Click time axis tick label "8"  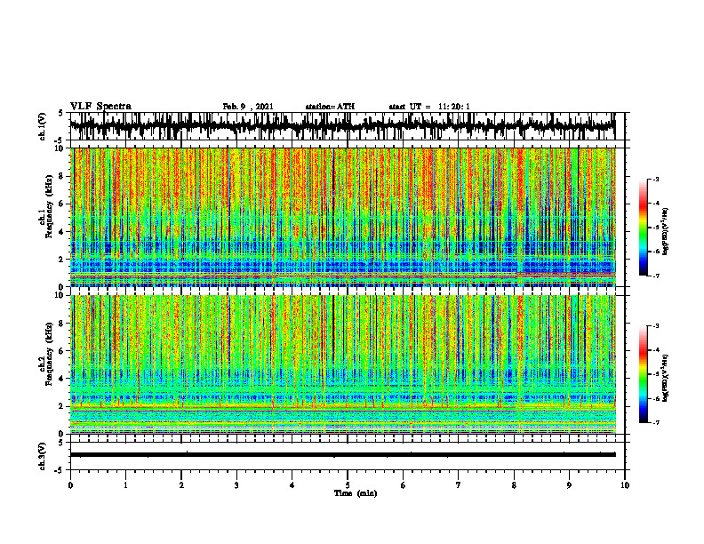(x=514, y=485)
